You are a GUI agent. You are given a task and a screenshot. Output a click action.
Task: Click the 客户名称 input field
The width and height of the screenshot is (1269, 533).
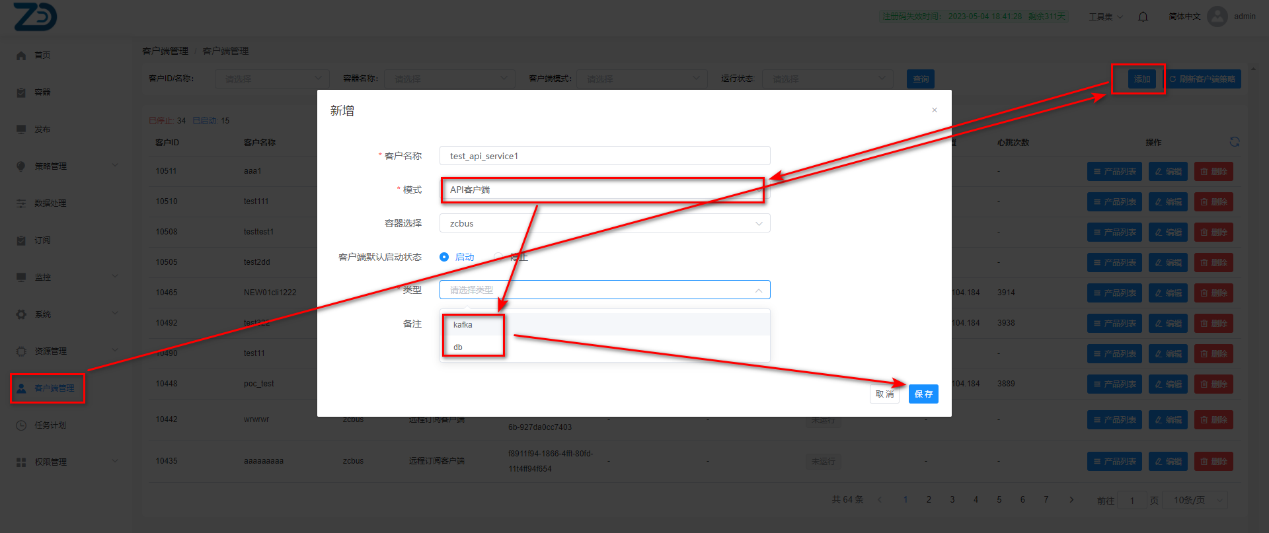coord(604,156)
